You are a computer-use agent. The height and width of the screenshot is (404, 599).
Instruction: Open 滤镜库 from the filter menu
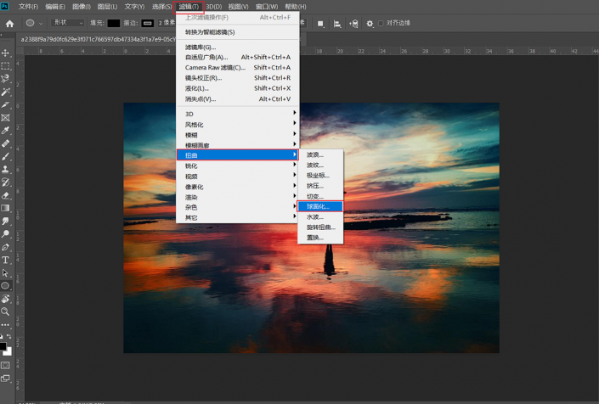pyautogui.click(x=201, y=48)
